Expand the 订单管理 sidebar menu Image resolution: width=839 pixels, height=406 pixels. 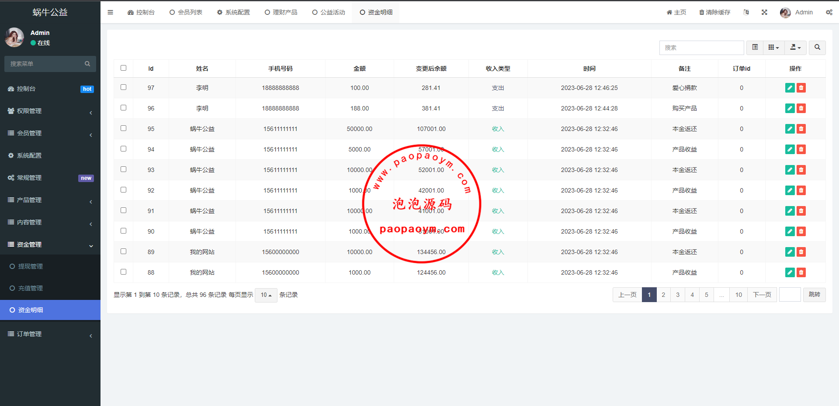50,334
